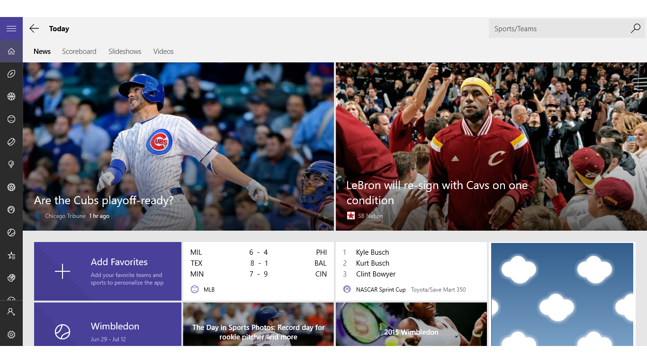The image size is (647, 363).
Task: Open the Settings gear in the sidebar
Action: (11, 335)
